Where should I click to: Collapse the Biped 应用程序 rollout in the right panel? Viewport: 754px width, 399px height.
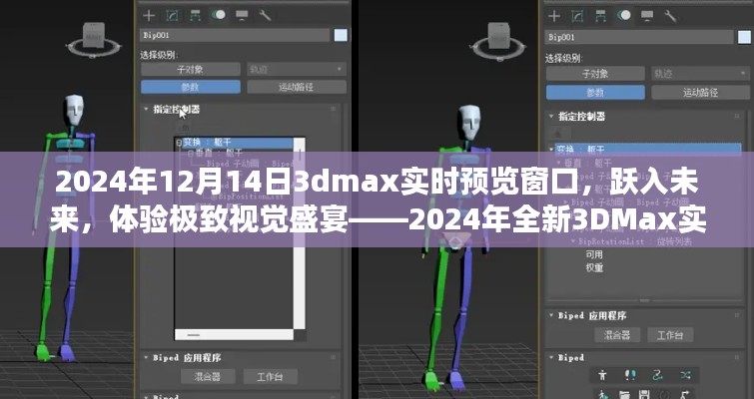point(551,315)
